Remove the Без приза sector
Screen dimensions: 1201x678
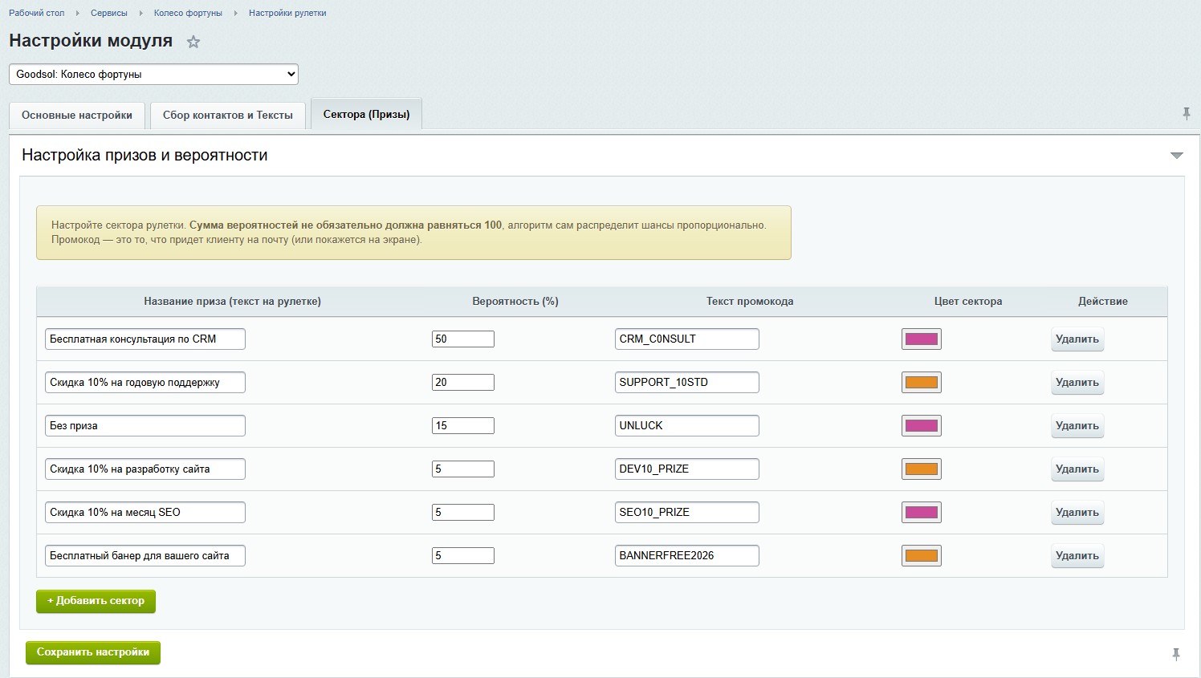pyautogui.click(x=1077, y=426)
